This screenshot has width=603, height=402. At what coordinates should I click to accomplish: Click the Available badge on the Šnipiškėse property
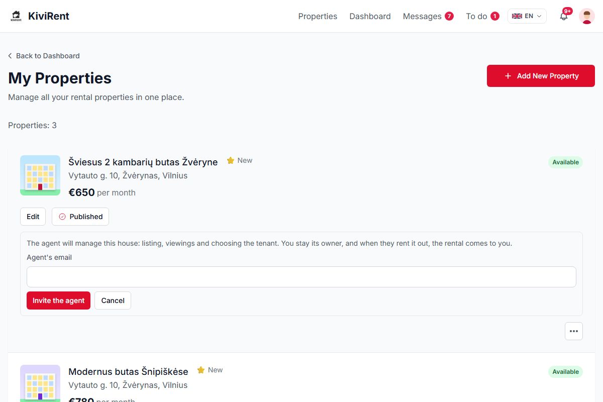(x=565, y=372)
